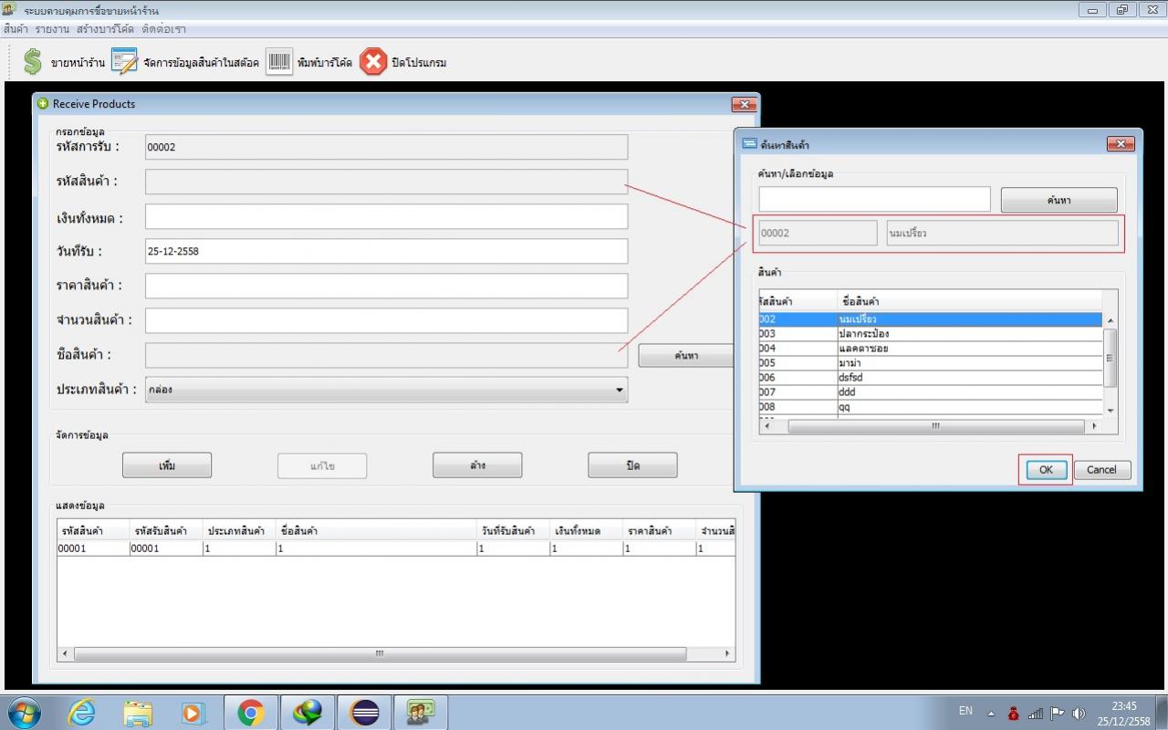This screenshot has height=730, width=1168.
Task: Select the ปลากระป๋อง row
Action: 930,334
